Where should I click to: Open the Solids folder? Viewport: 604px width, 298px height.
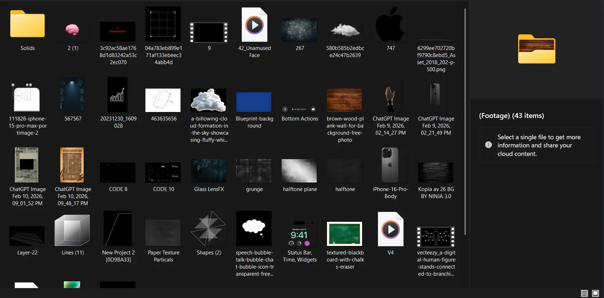27,24
